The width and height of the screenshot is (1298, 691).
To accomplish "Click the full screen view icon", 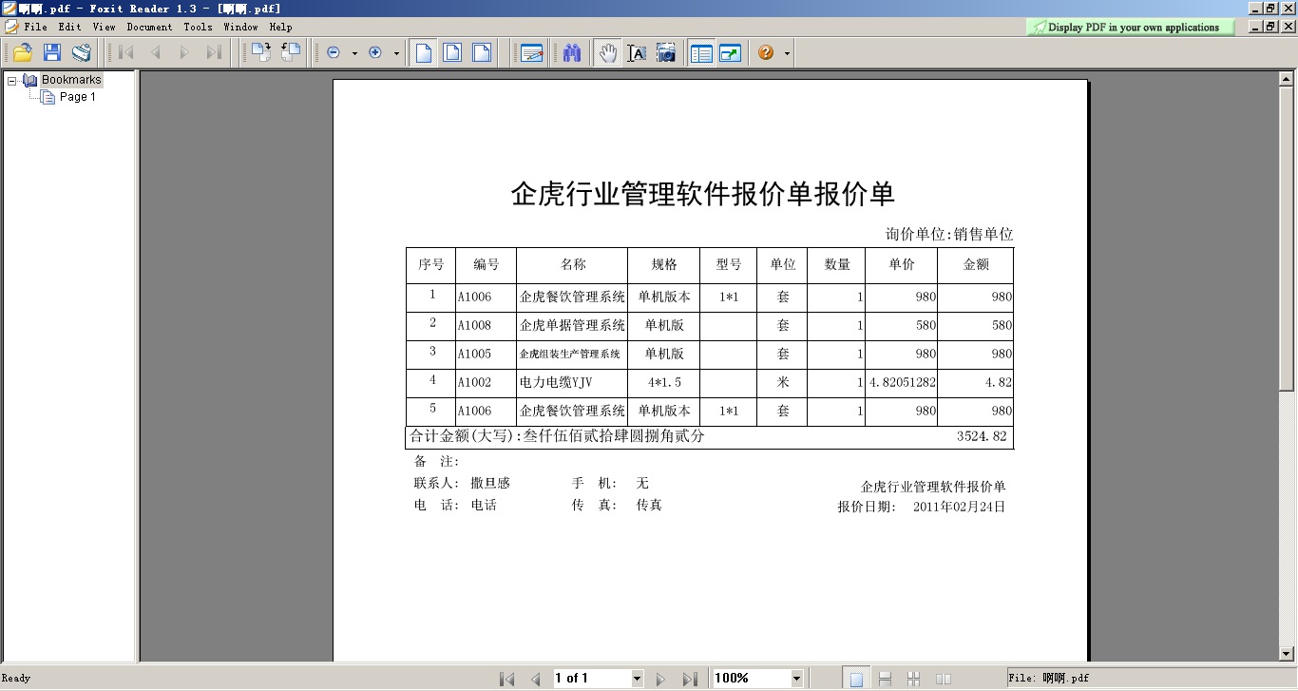I will 731,53.
